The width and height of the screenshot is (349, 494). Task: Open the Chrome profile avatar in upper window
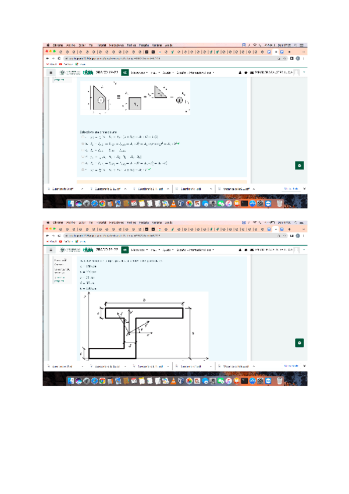click(x=298, y=59)
